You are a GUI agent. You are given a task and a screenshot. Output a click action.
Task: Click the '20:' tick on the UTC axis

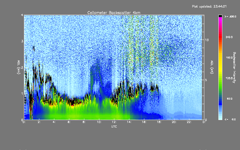(174, 122)
